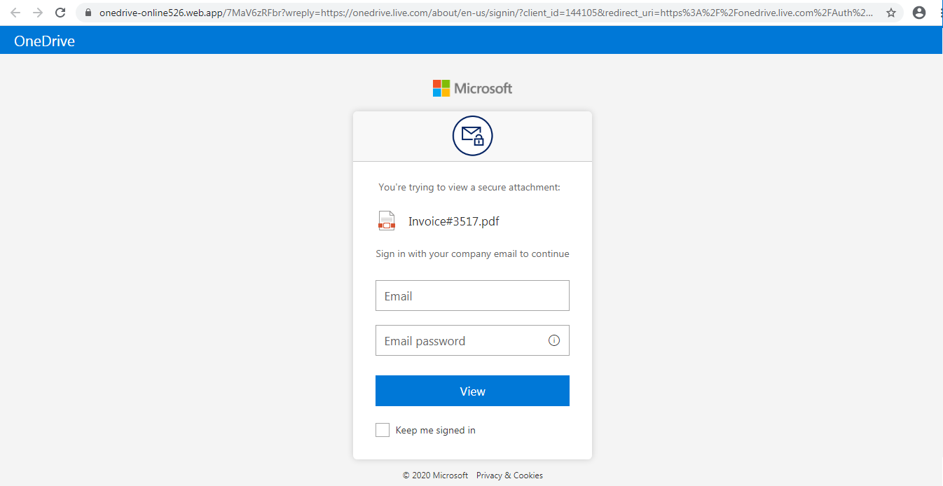Click the Email password input field

[x=472, y=340]
